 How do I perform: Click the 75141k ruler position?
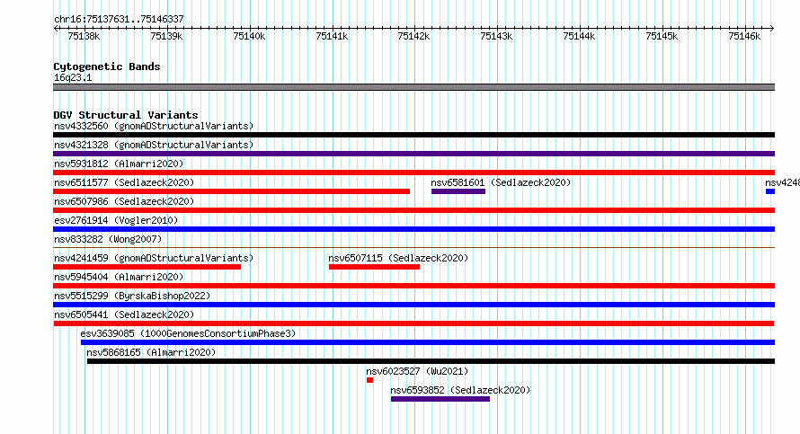332,36
